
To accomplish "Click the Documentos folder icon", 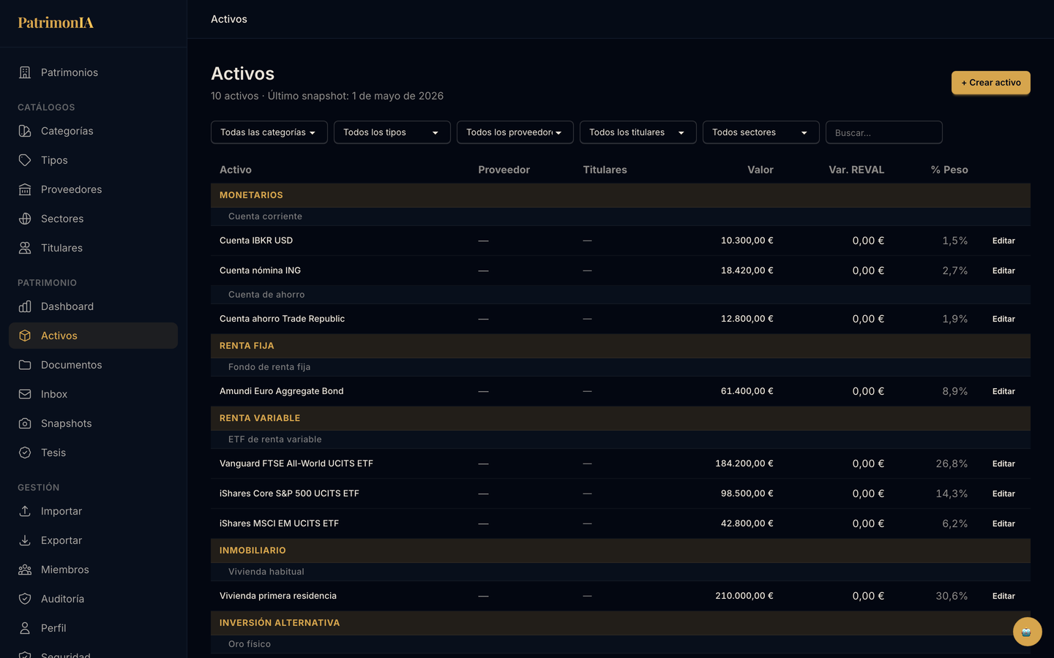I will [25, 365].
